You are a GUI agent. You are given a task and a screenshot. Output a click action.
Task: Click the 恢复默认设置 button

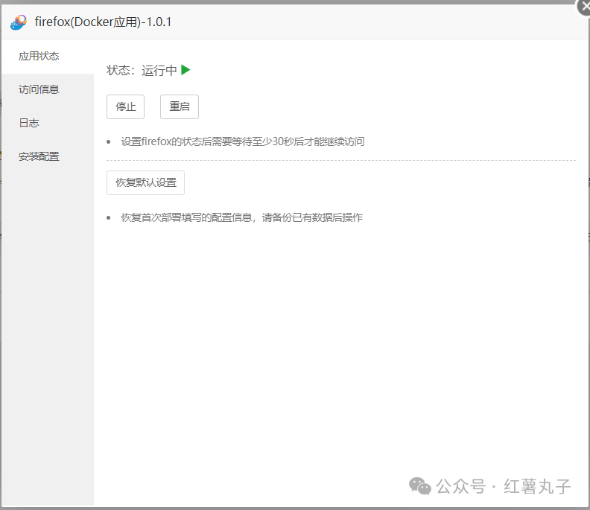click(x=145, y=182)
